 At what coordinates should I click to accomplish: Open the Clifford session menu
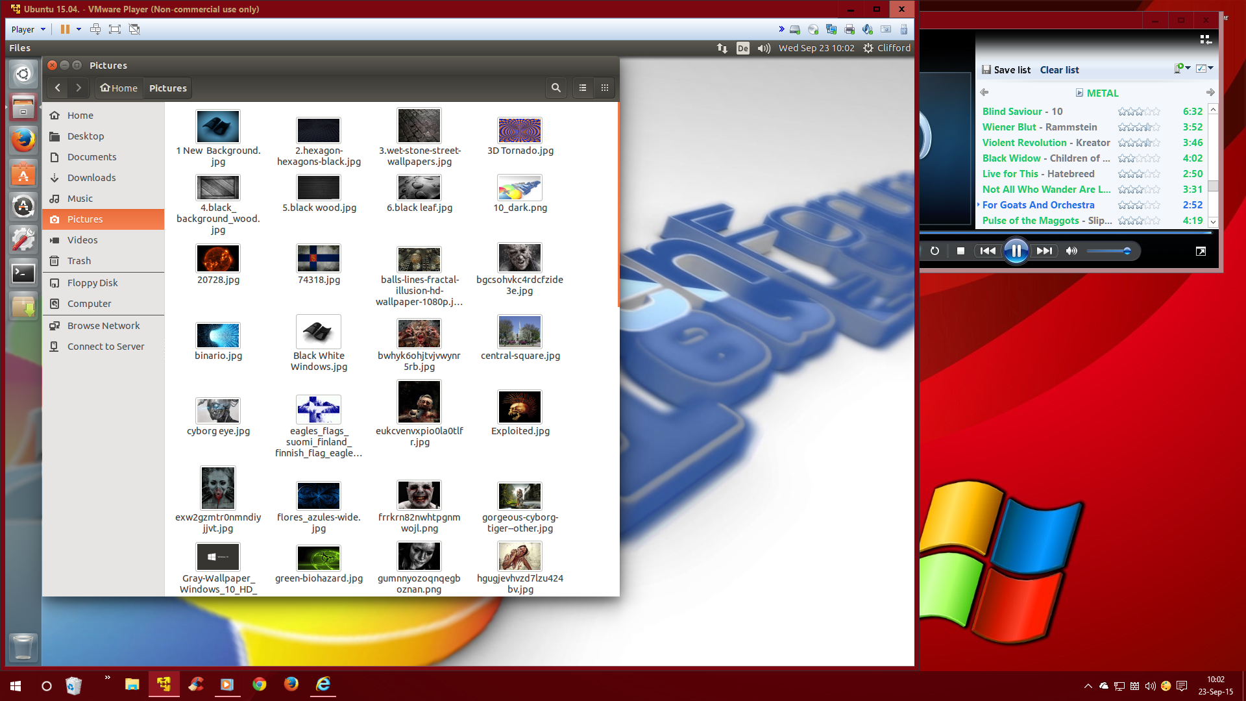pyautogui.click(x=886, y=48)
